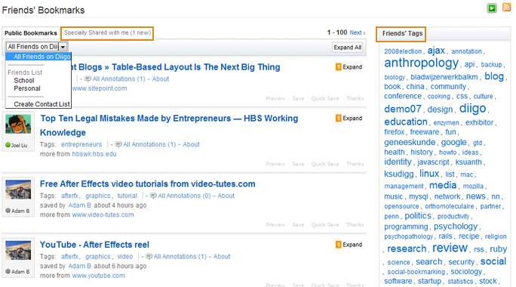Open the www.youtube.com source link
Screen dimensions: 516x287
coord(98,276)
